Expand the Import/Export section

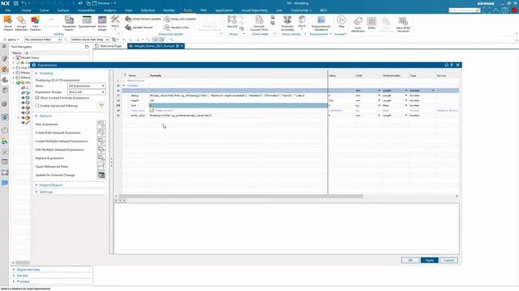pos(50,185)
